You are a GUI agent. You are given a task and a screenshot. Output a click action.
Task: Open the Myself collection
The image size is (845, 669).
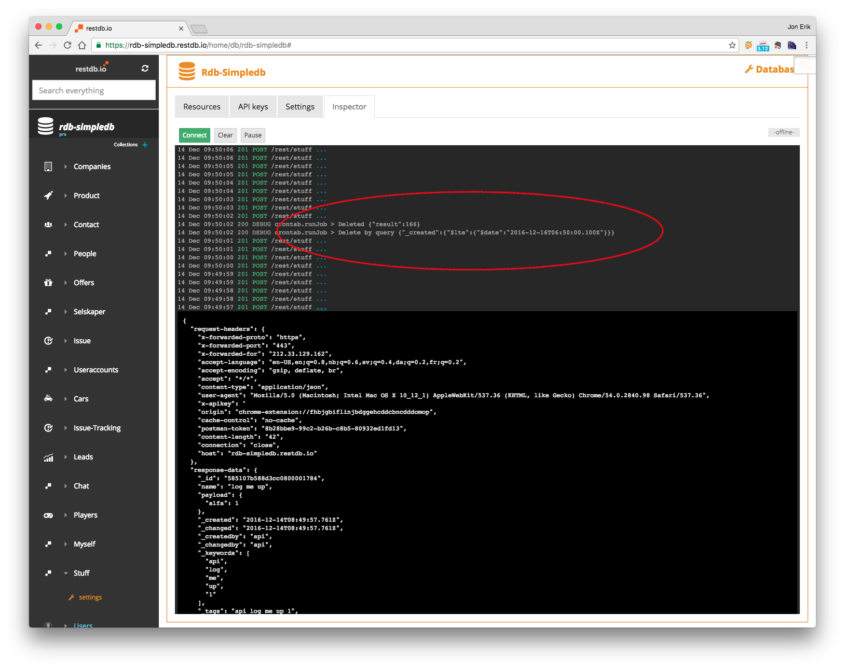[x=85, y=544]
